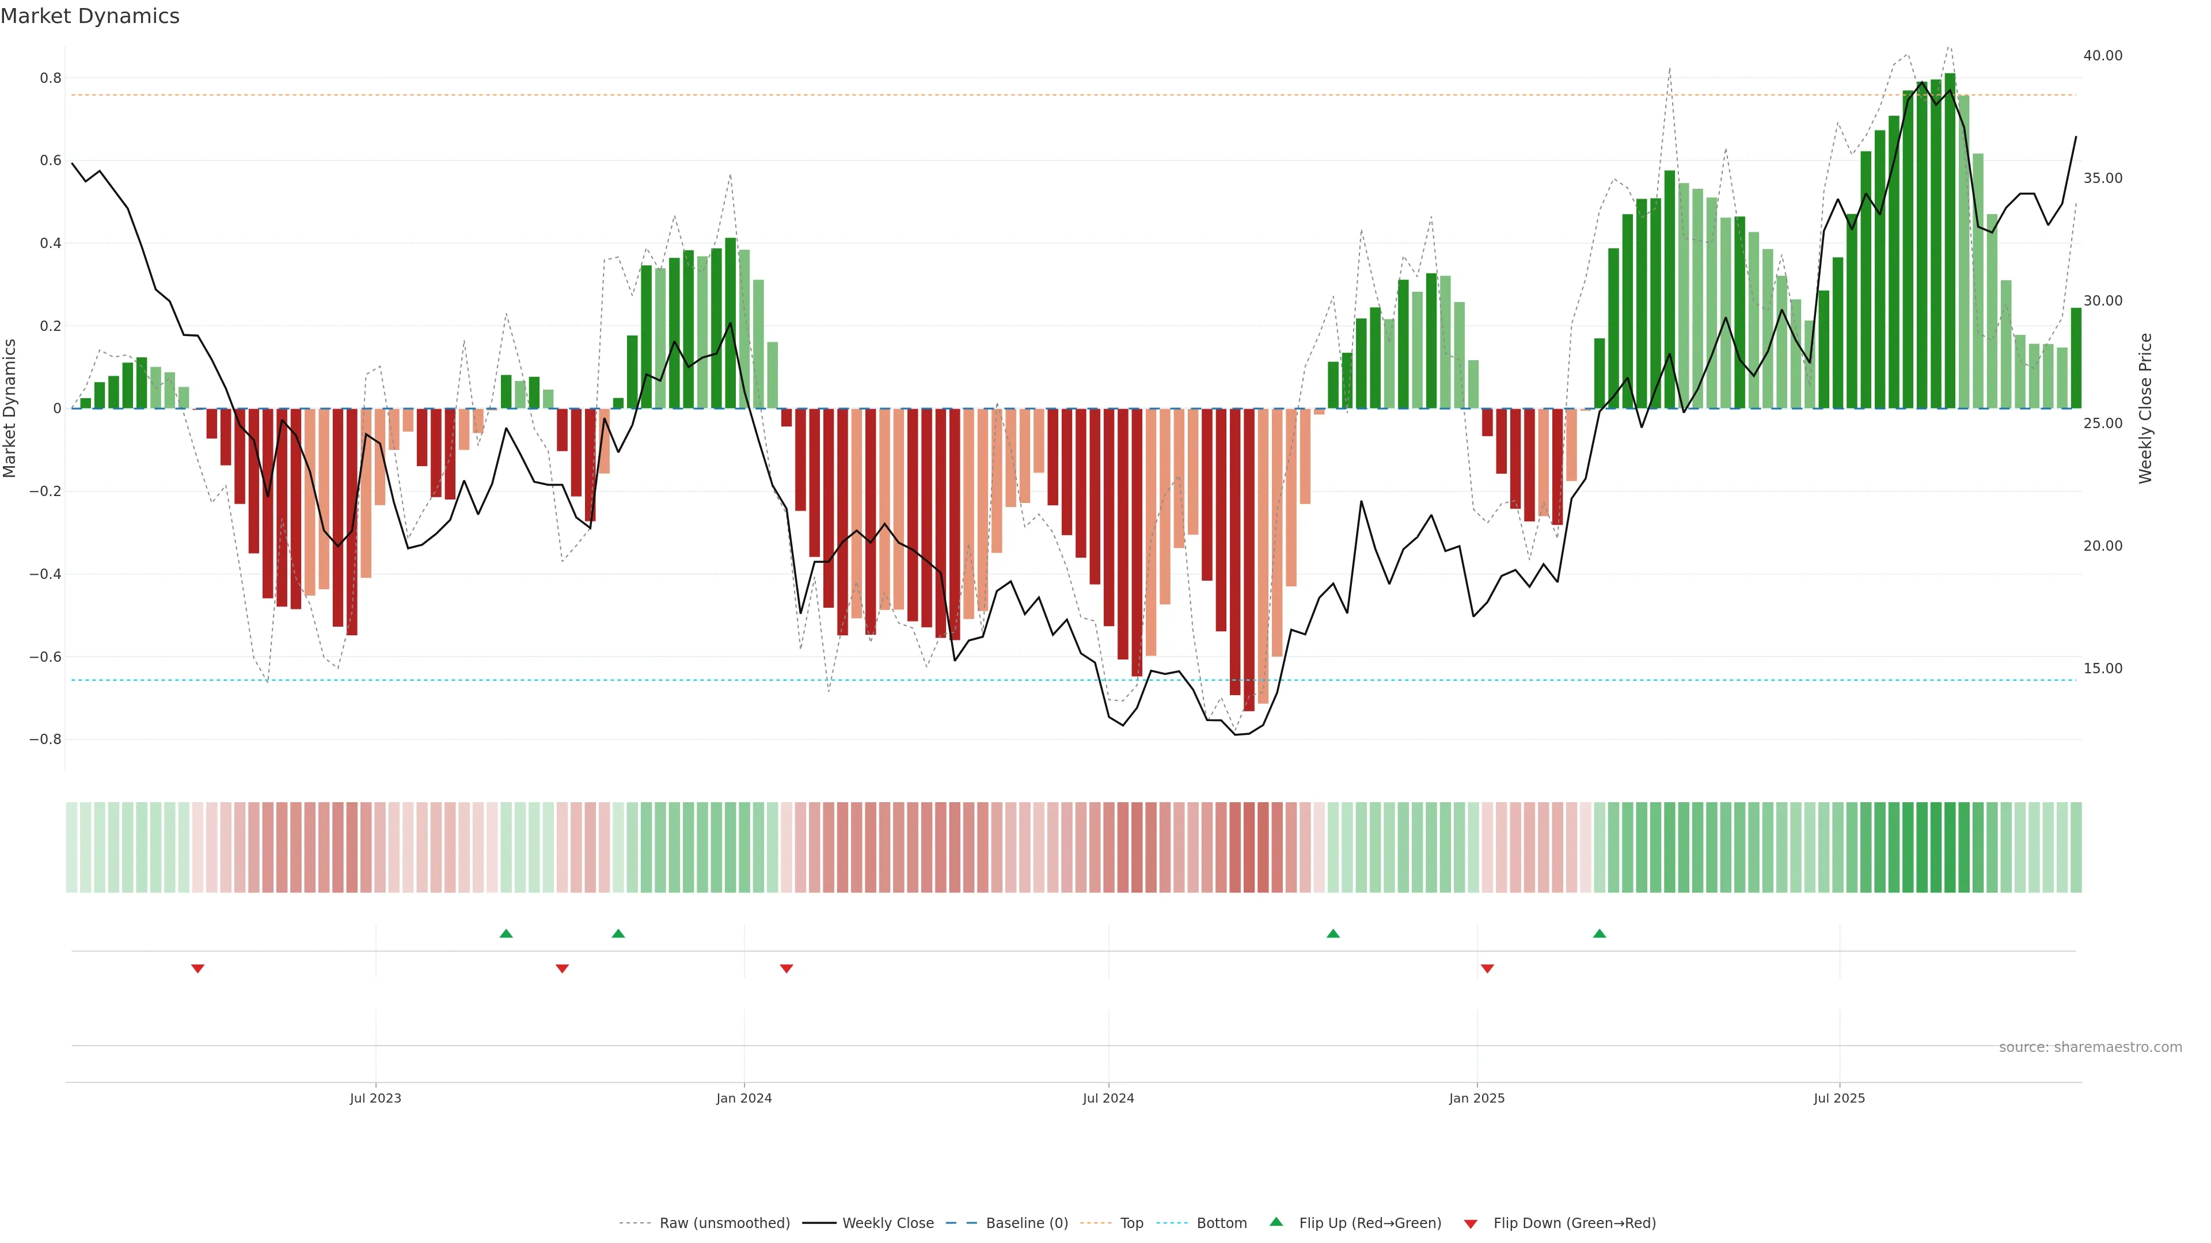Image resolution: width=2211 pixels, height=1243 pixels.
Task: Click the first green flip-up marker after Jul 2023
Action: [506, 933]
